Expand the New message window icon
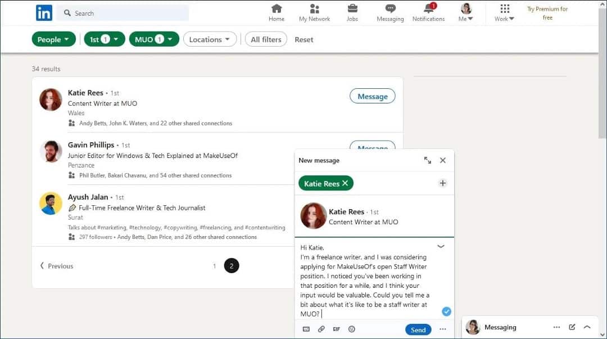607x339 pixels. coord(427,160)
